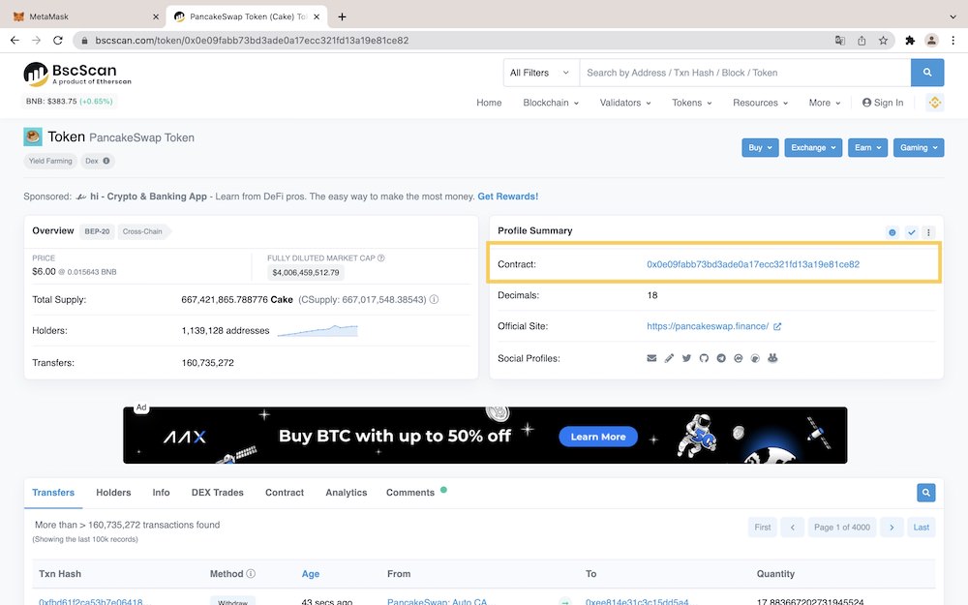968x605 pixels.
Task: Open the Twitter social profile icon
Action: pos(686,358)
